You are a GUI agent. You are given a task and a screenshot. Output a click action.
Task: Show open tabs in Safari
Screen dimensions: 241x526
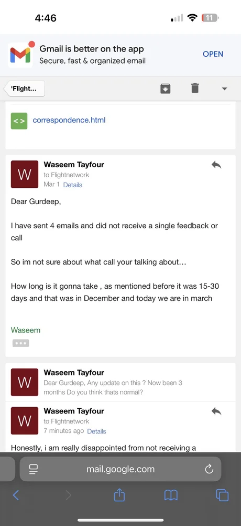(222, 495)
